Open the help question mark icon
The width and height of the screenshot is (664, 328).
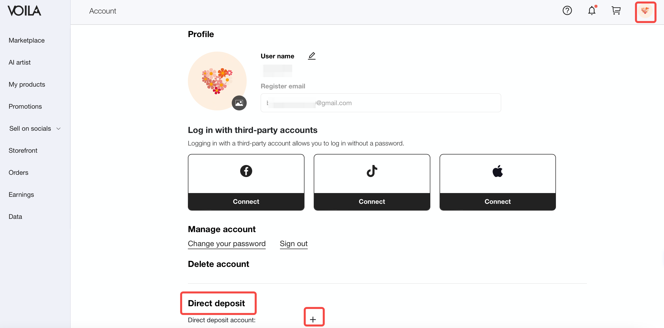[x=567, y=11]
